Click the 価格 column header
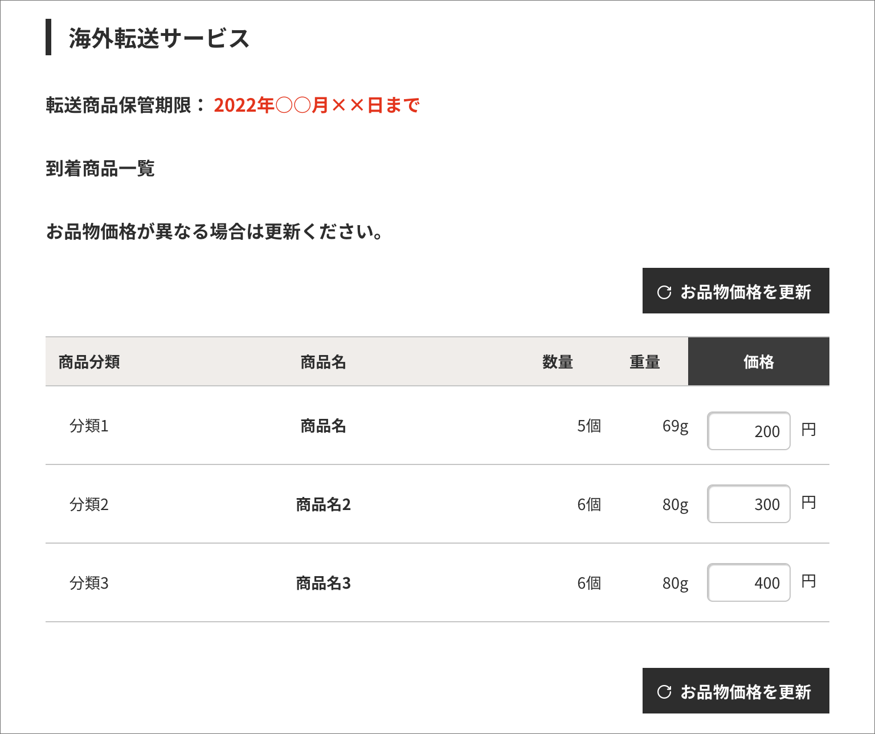The width and height of the screenshot is (875, 734). [758, 362]
